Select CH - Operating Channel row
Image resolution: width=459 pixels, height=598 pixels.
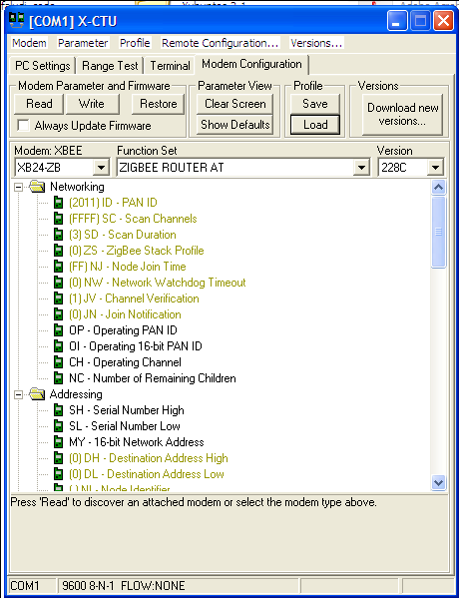tap(125, 362)
